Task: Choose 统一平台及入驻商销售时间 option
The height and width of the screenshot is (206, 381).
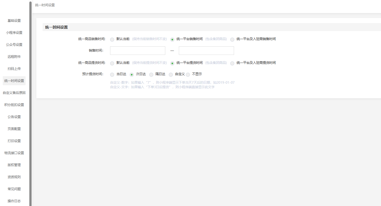Action: pos(232,40)
